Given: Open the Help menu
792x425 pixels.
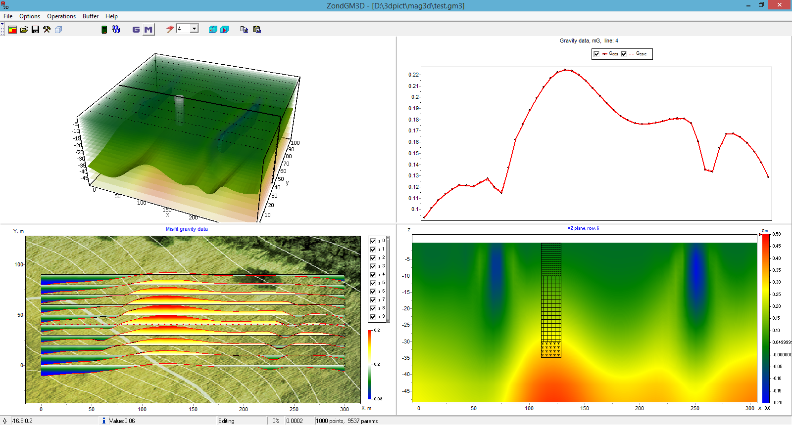Looking at the screenshot, I should point(111,16).
